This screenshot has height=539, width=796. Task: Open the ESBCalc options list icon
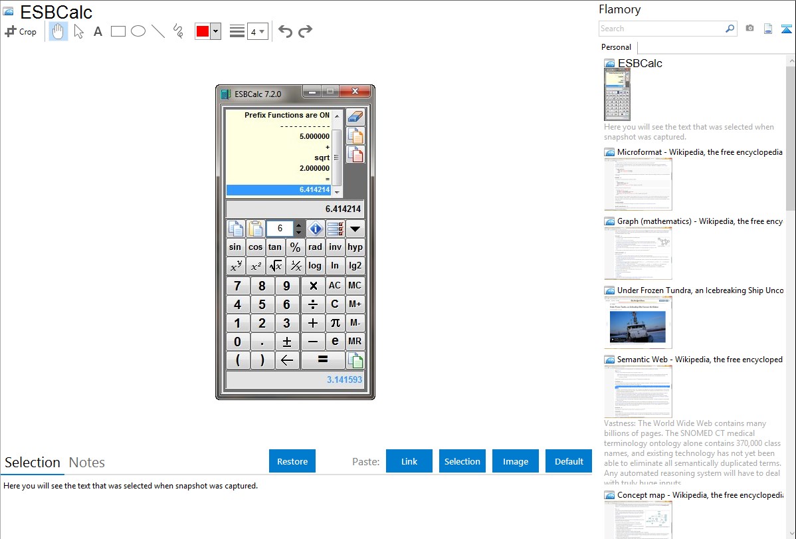[335, 229]
